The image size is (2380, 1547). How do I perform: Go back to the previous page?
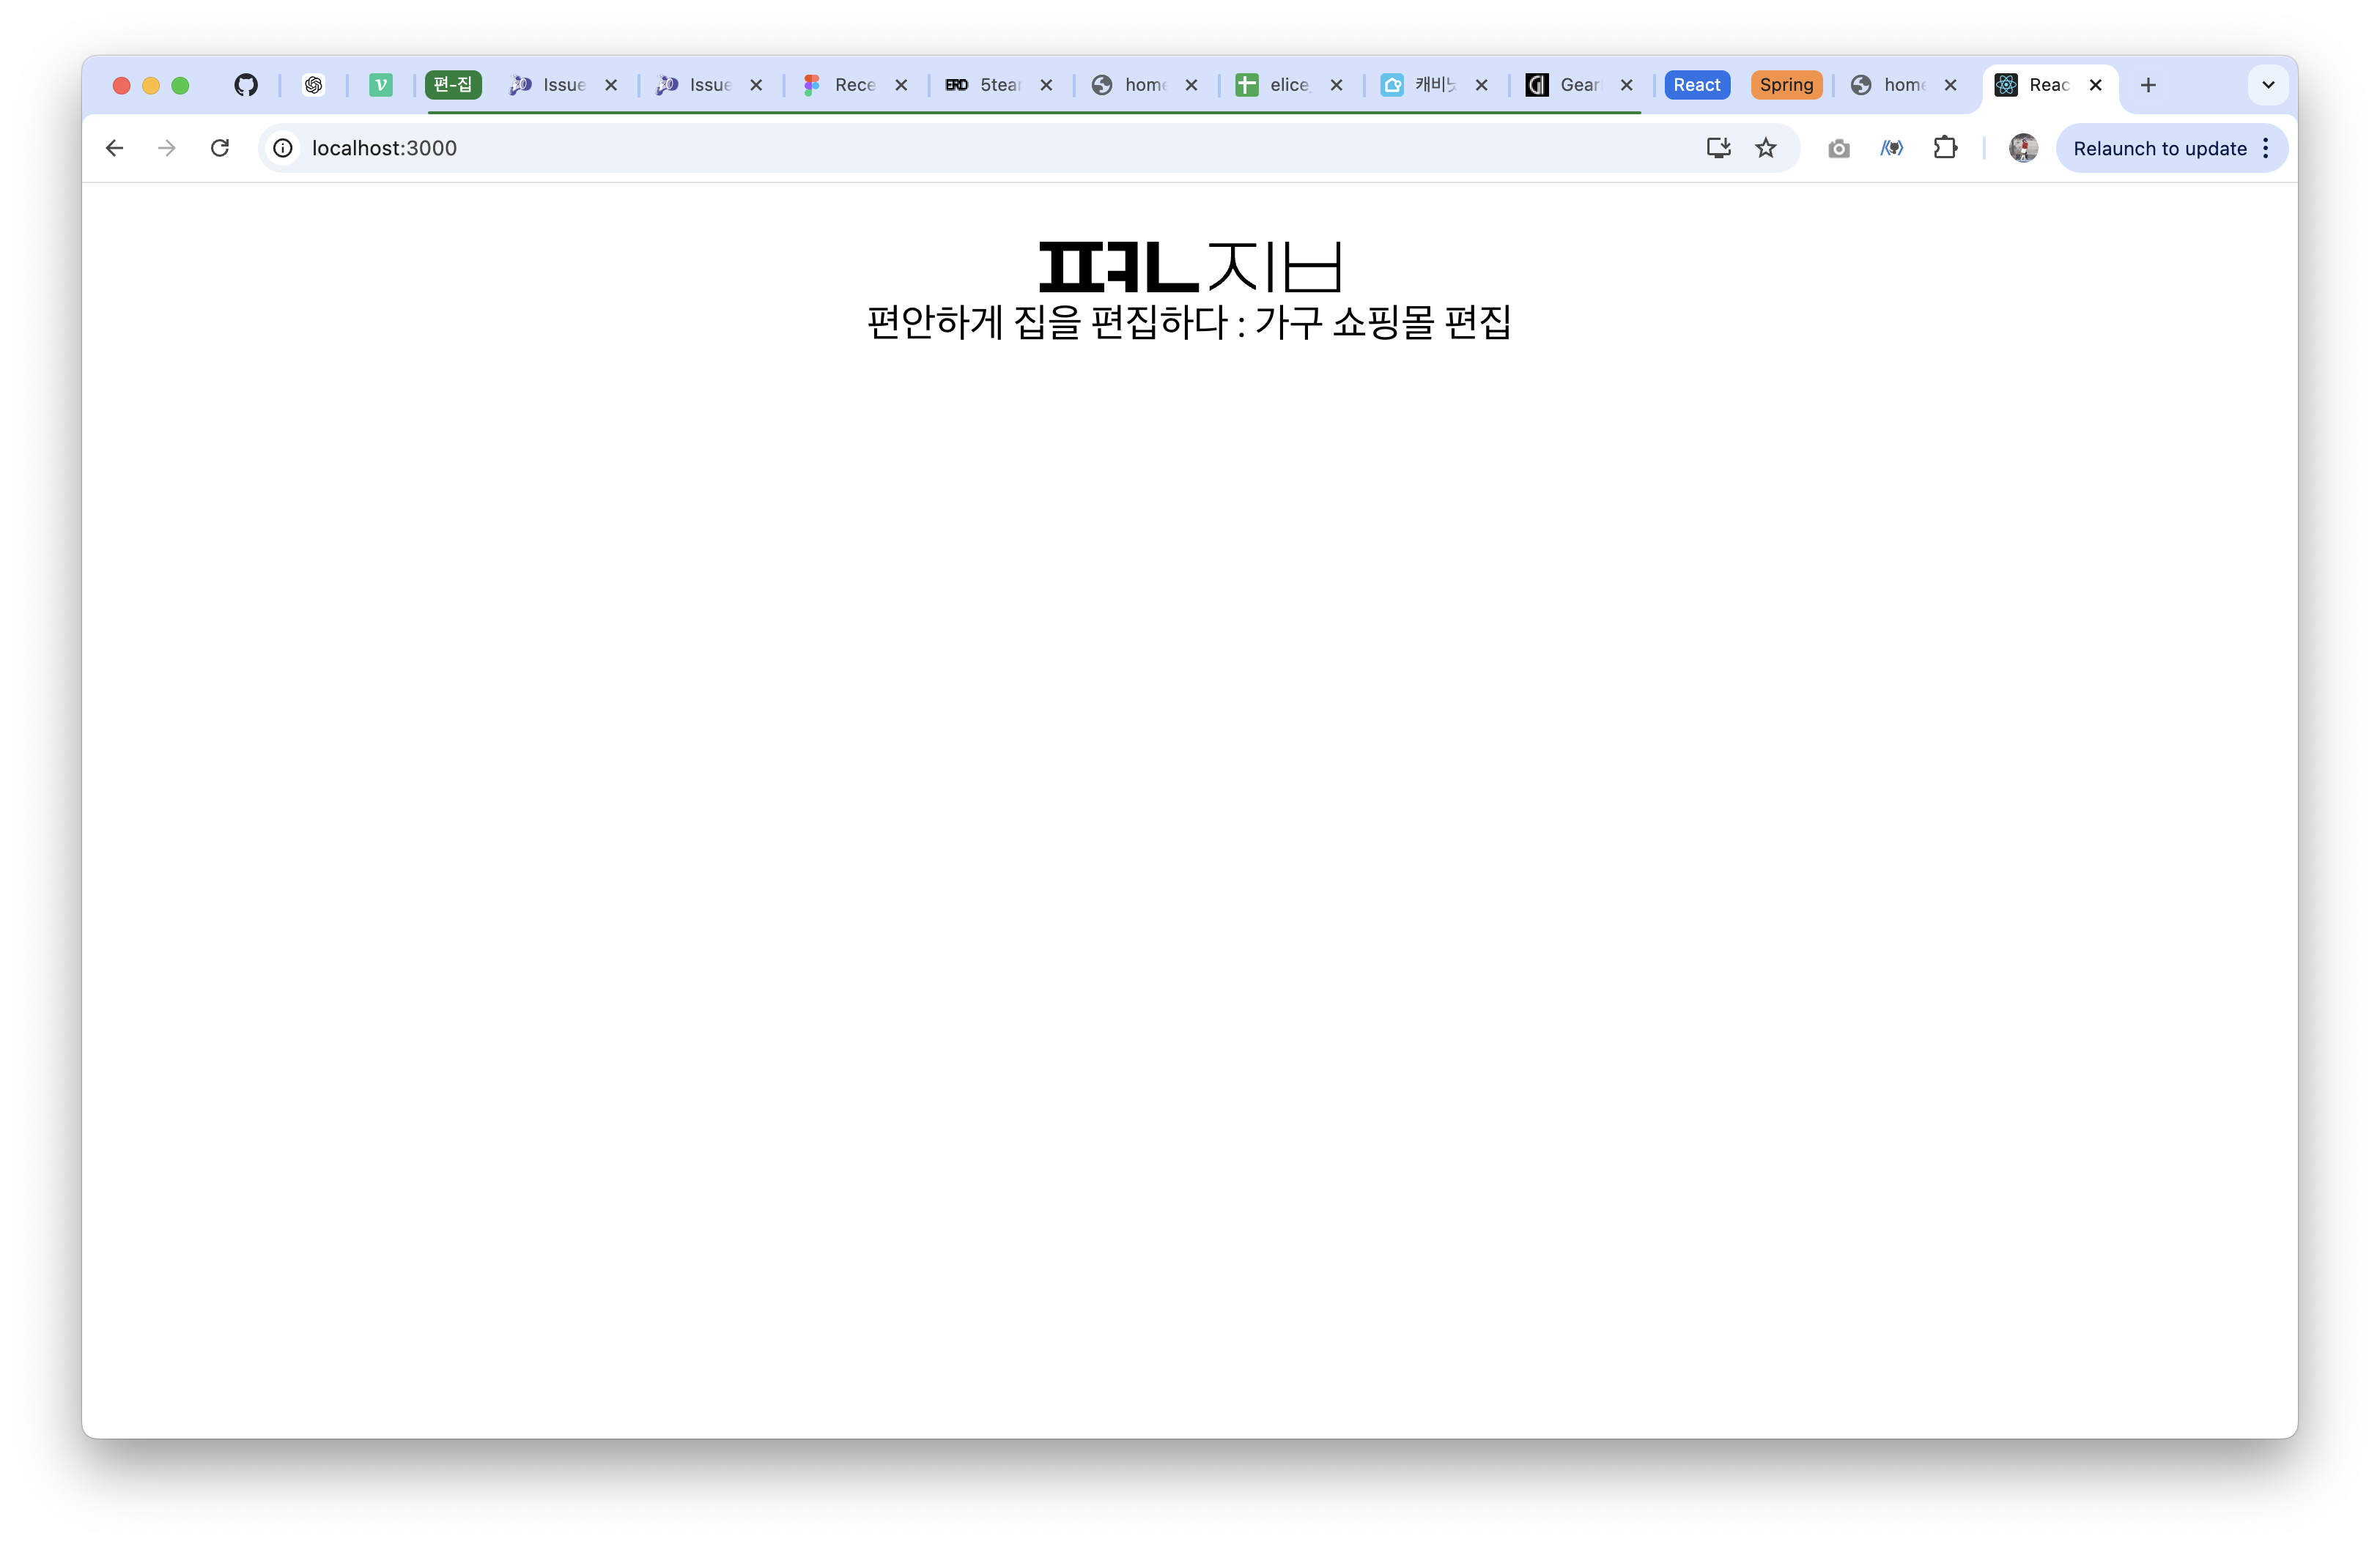(115, 148)
